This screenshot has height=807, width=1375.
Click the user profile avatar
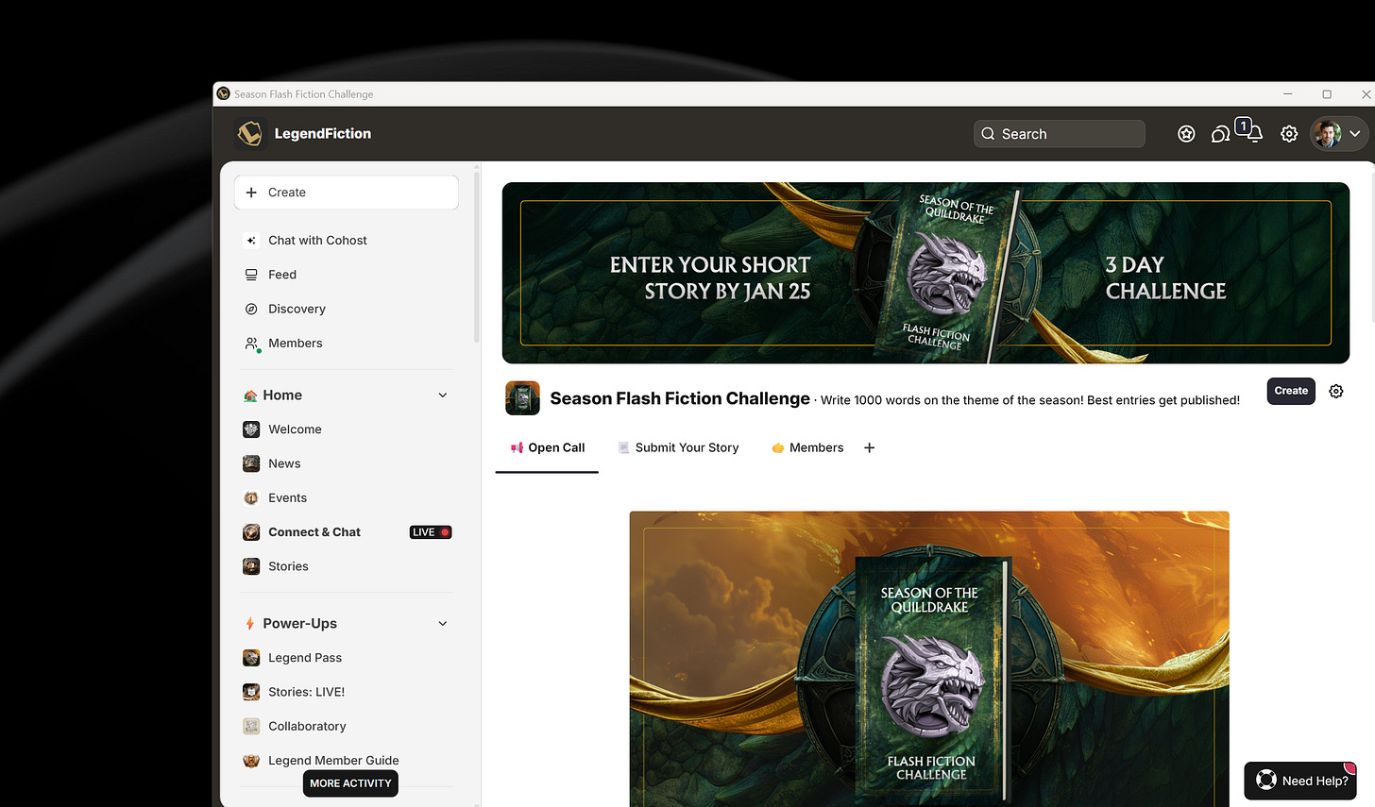click(x=1327, y=134)
